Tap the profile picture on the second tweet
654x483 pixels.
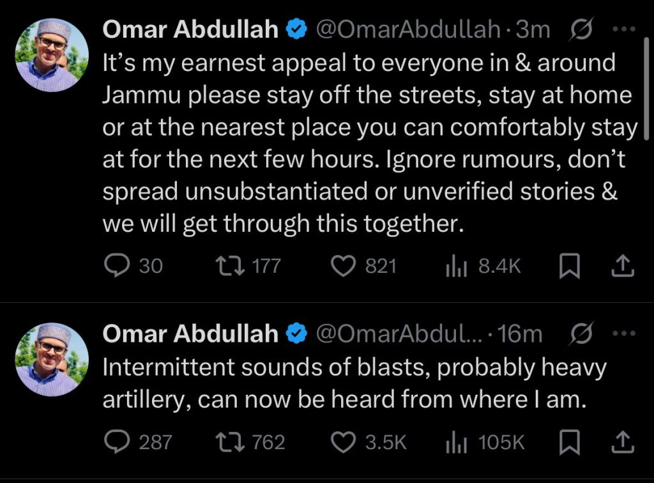[51, 358]
